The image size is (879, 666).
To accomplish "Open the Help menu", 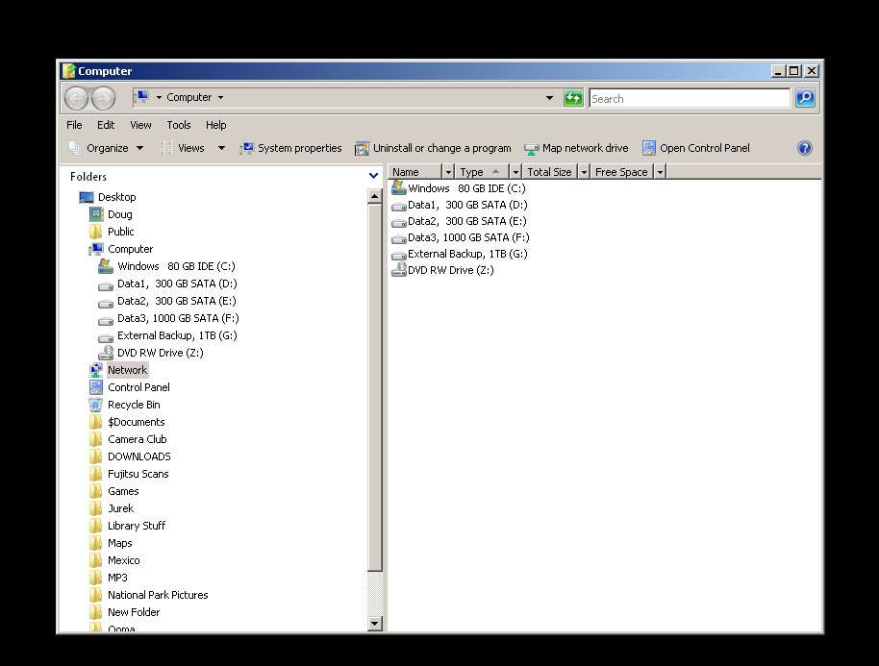I will [x=215, y=125].
